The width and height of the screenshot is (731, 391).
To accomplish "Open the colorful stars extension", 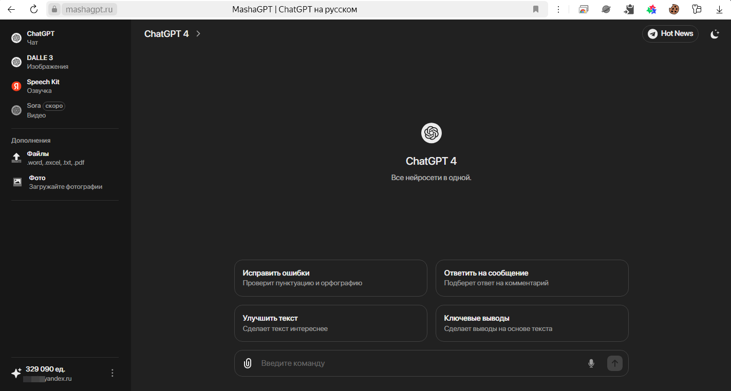I will (651, 9).
